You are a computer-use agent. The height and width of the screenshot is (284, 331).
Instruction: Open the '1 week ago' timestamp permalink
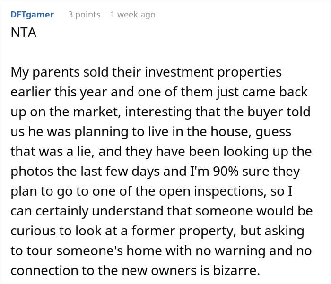pyautogui.click(x=133, y=15)
